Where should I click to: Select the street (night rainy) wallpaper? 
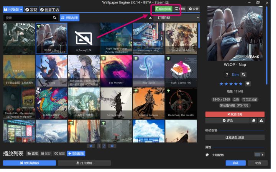pos(149,39)
